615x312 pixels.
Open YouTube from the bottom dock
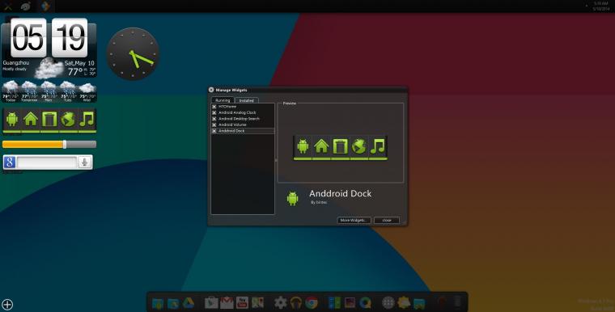[242, 302]
